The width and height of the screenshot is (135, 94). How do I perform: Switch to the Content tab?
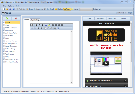[27, 20]
